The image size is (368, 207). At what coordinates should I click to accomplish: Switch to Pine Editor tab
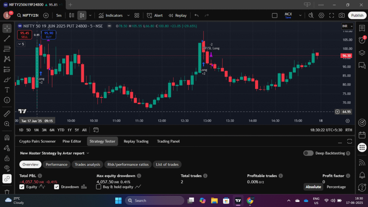click(72, 141)
